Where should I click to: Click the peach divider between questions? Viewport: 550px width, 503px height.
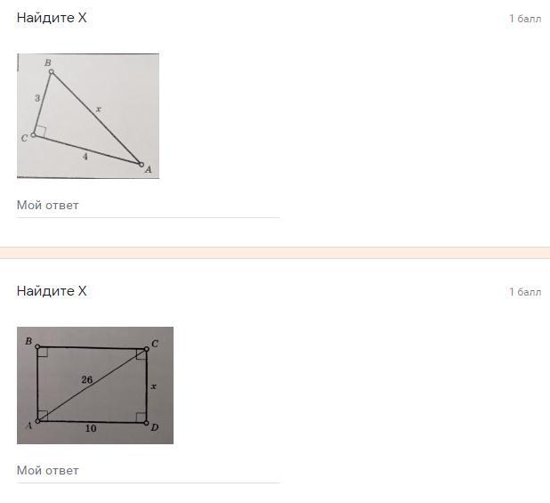click(x=275, y=253)
